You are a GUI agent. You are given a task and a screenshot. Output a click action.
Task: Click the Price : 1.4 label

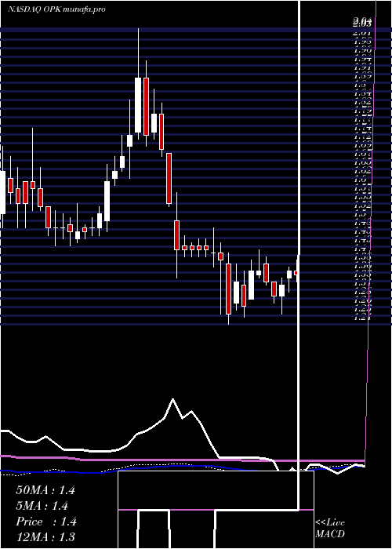tap(45, 522)
